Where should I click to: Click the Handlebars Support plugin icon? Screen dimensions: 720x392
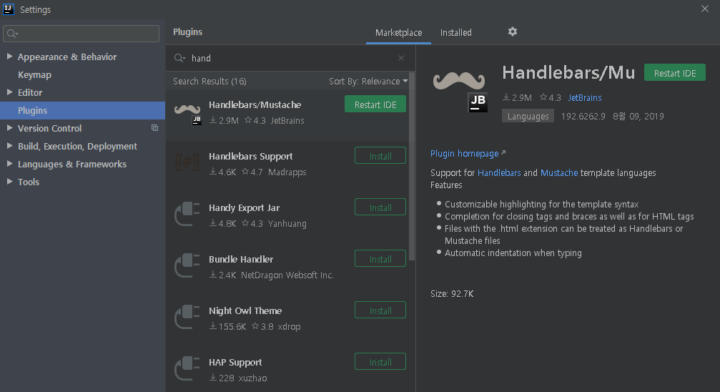(x=187, y=162)
